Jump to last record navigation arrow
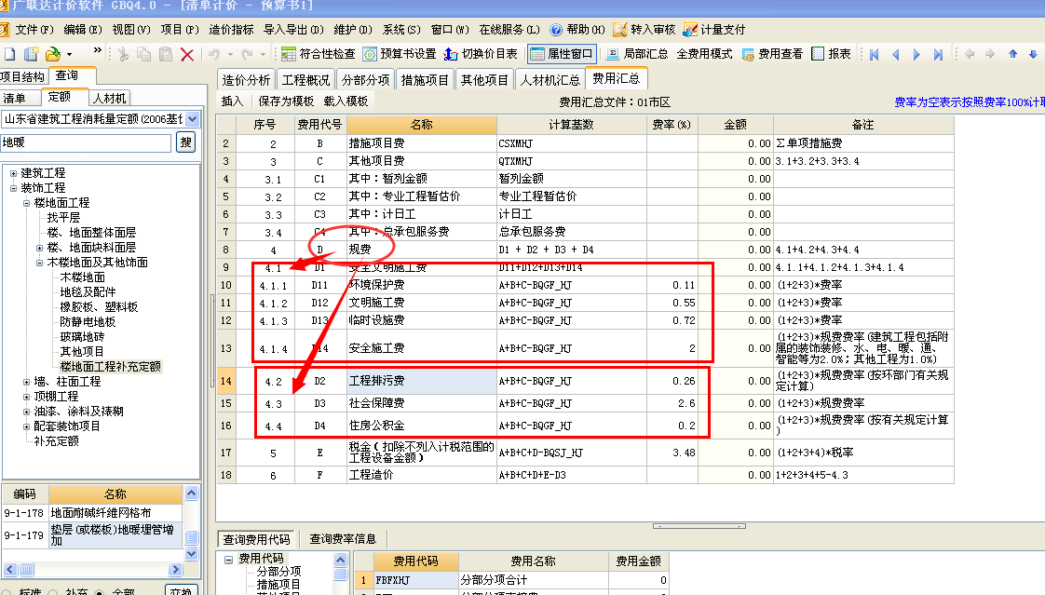Screen dimensions: 1045x595 click(x=938, y=55)
